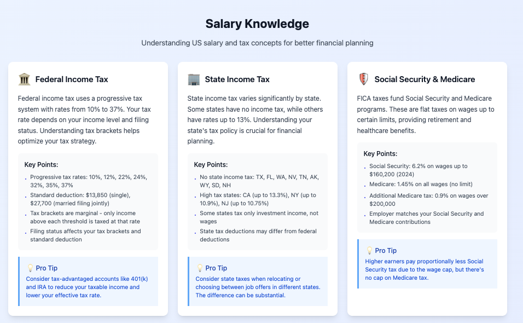
Task: Click the Federal Income Tax bank building icon
Action: click(x=24, y=79)
